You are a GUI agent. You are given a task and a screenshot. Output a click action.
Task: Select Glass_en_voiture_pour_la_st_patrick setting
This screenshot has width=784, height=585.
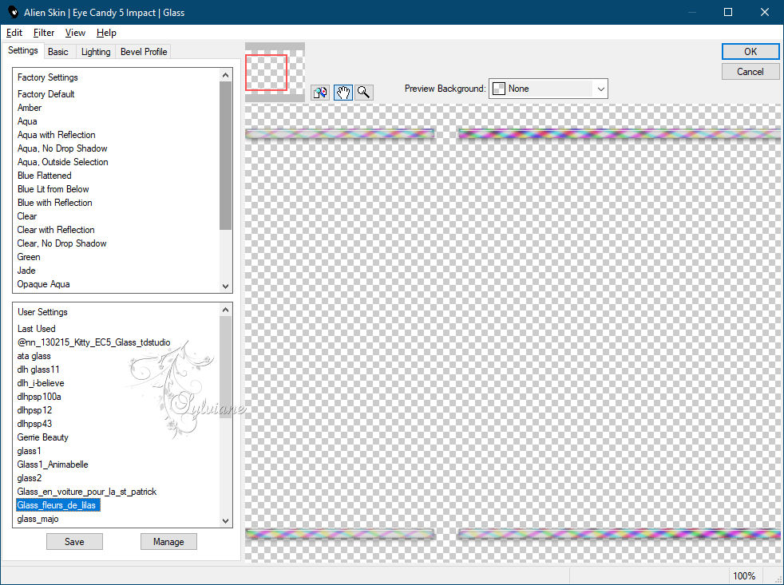[x=86, y=492]
